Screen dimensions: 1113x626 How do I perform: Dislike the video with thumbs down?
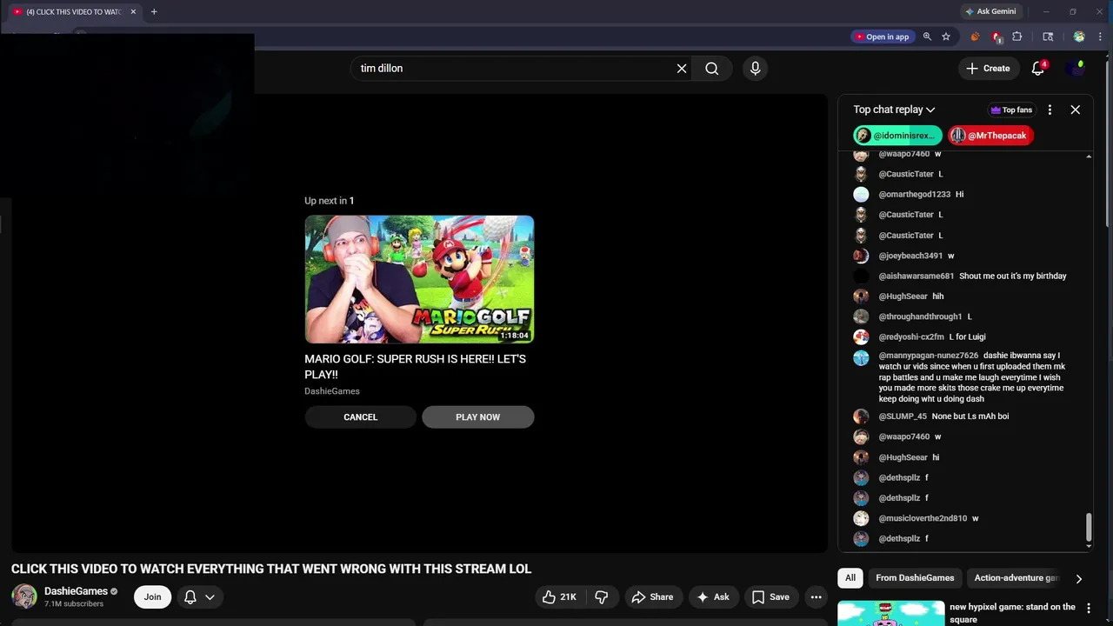pyautogui.click(x=601, y=597)
